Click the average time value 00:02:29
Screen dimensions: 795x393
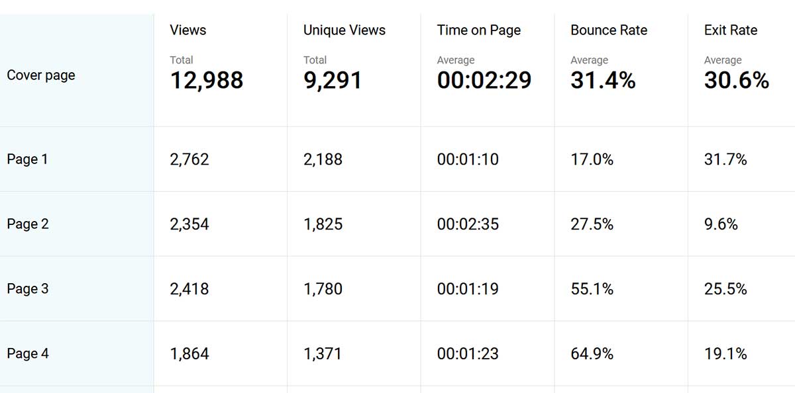click(484, 81)
